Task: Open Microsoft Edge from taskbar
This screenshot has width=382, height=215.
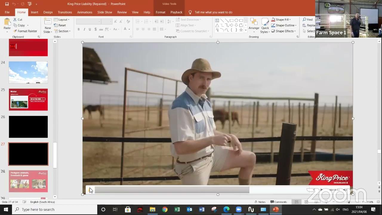Action: coord(227,209)
